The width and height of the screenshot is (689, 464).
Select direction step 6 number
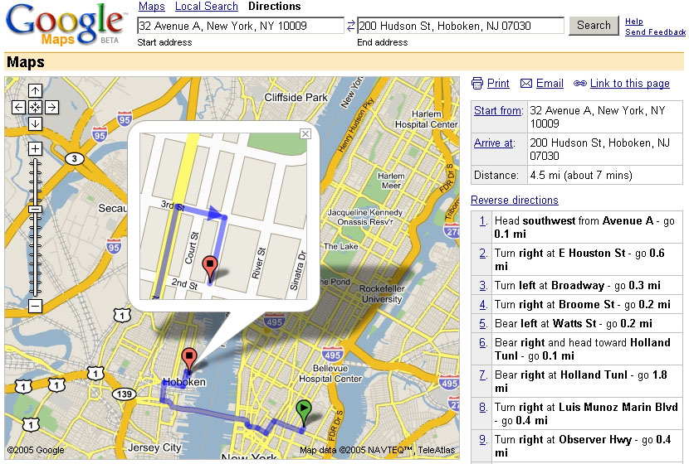[483, 343]
